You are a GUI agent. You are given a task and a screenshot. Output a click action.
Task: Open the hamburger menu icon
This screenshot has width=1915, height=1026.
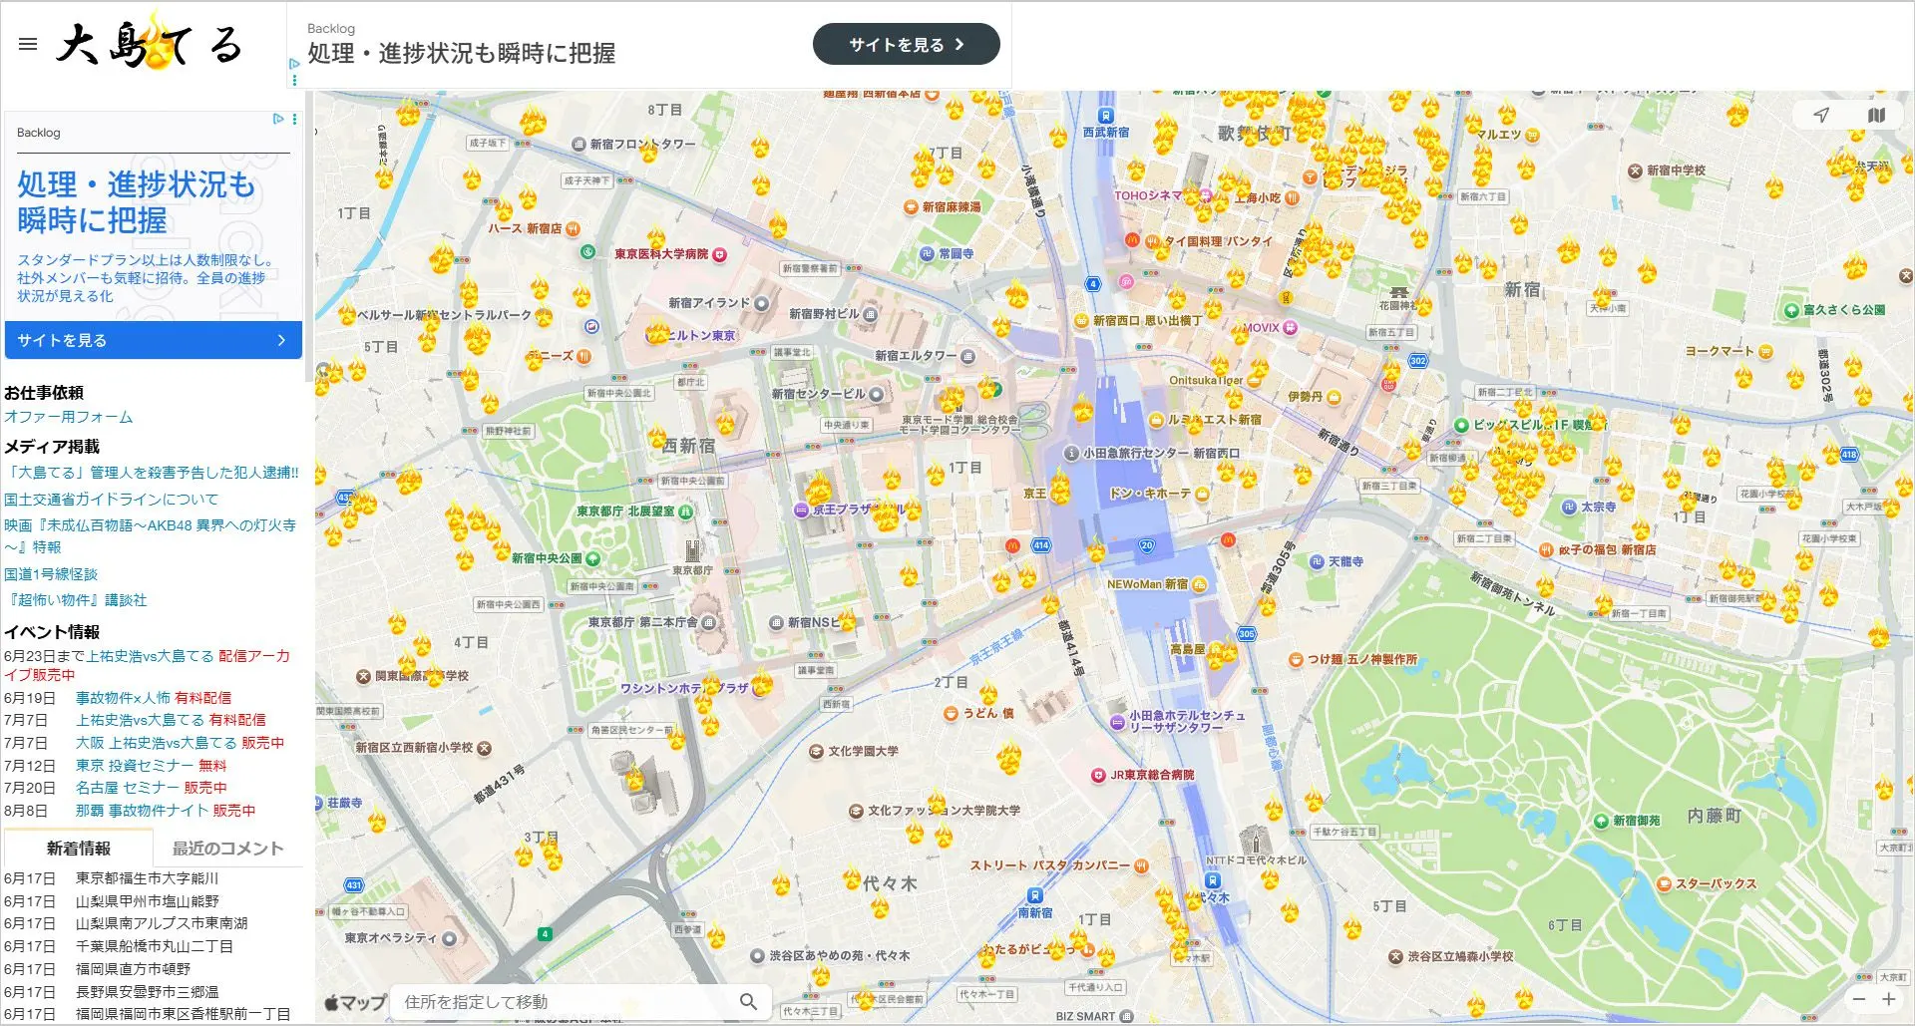point(28,44)
